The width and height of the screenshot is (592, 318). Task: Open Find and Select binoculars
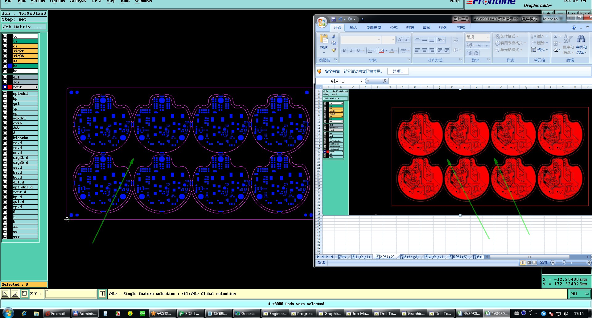(581, 39)
